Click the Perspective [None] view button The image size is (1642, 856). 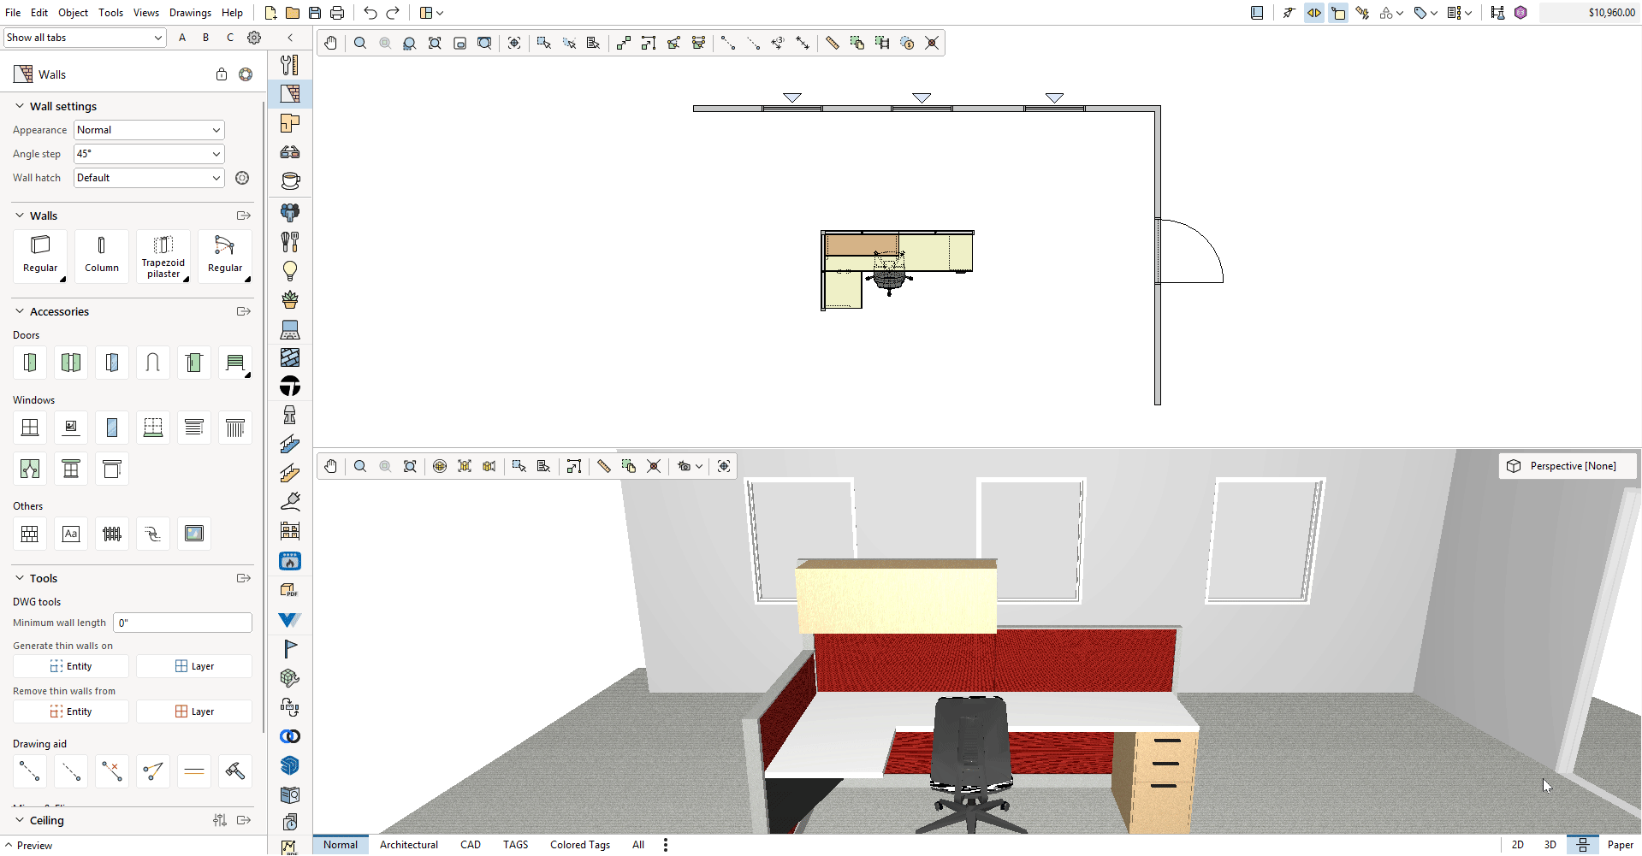point(1568,466)
